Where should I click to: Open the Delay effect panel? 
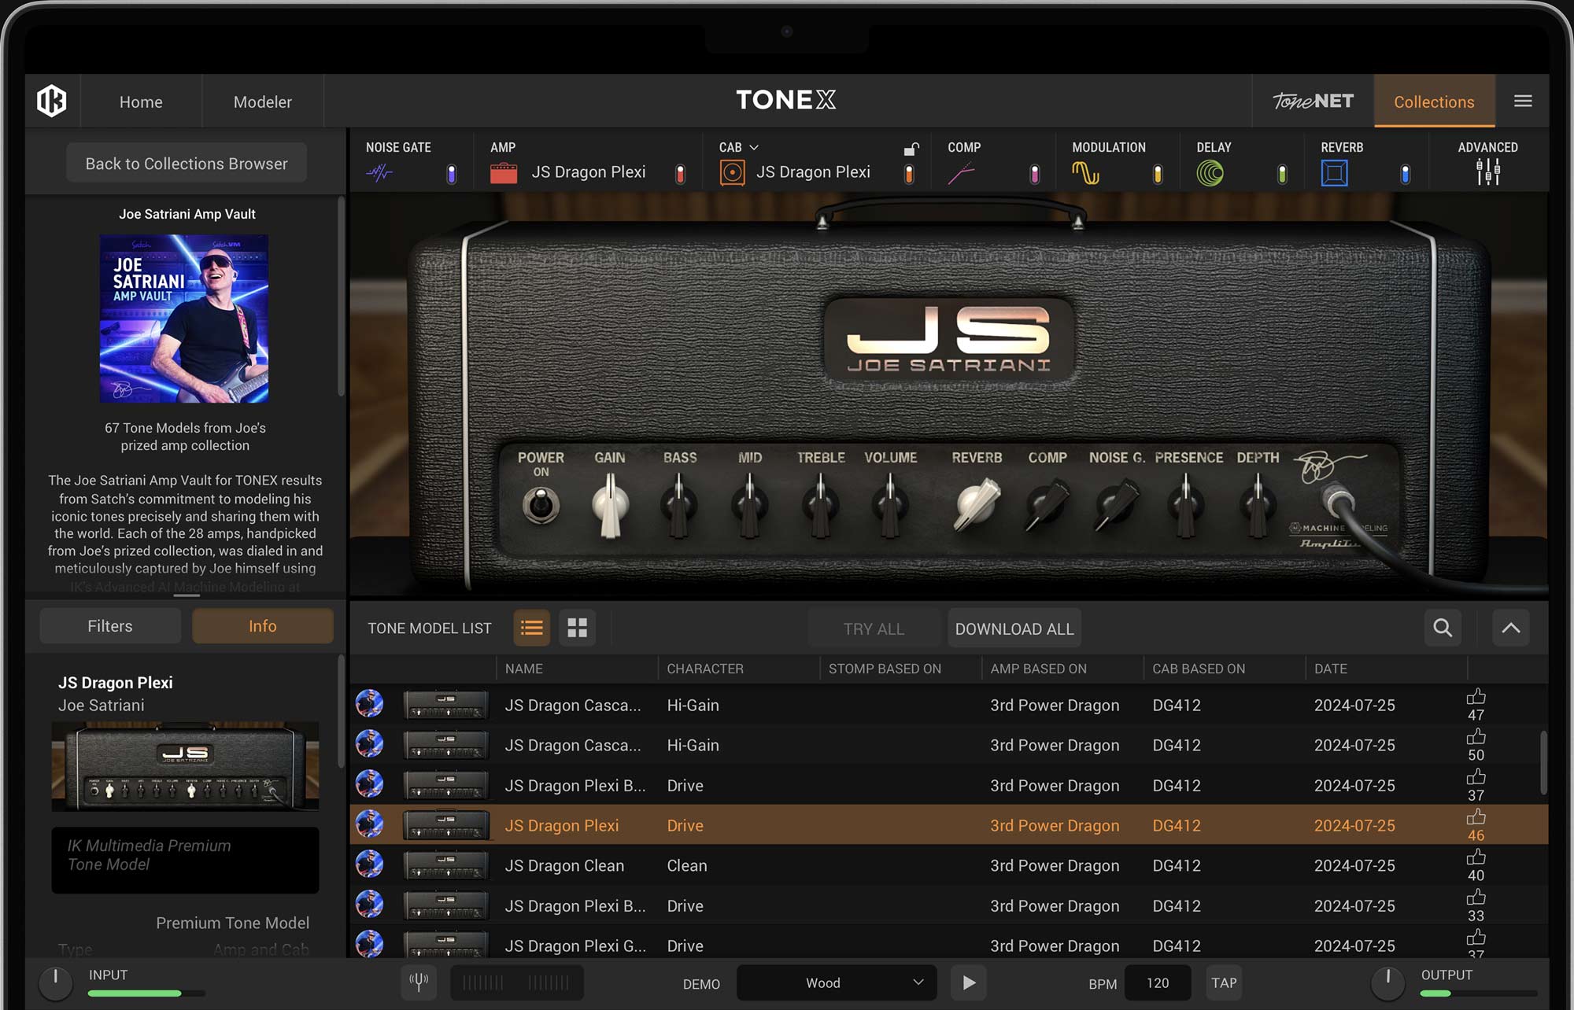point(1210,171)
